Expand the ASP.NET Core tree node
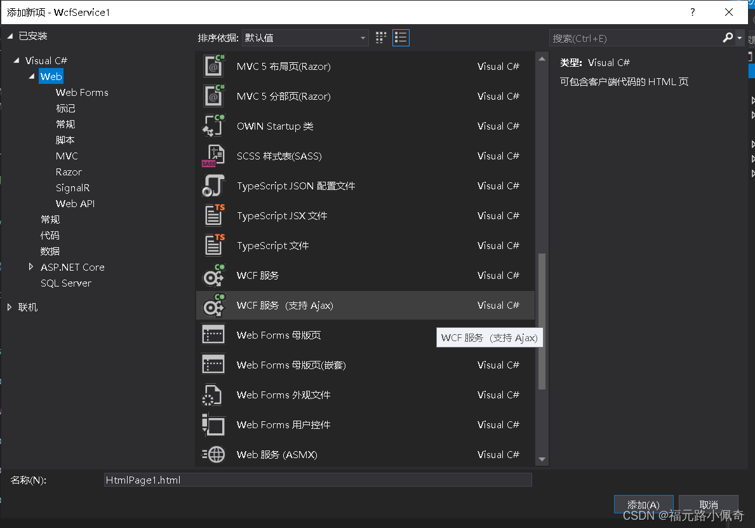Screen dimensions: 755x528 31,267
